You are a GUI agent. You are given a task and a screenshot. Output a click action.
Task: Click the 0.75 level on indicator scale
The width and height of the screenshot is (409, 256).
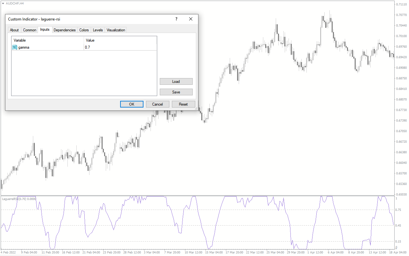point(398,210)
